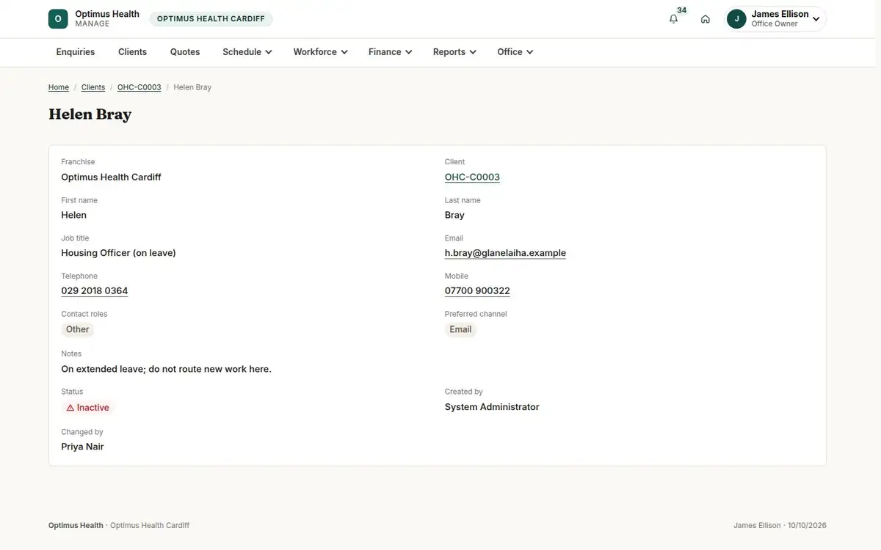Go to the Enquiries section
881x550 pixels.
click(x=76, y=52)
